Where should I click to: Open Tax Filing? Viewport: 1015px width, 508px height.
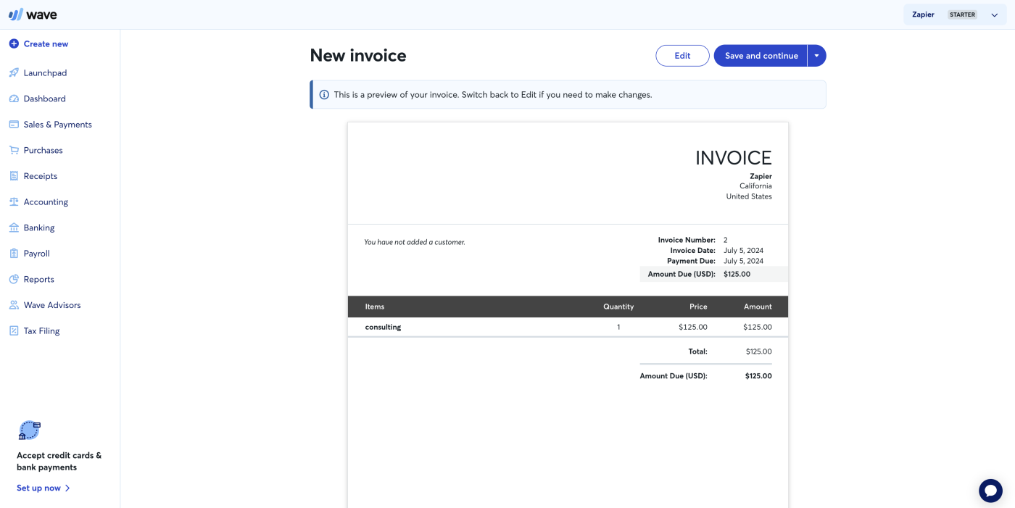pyautogui.click(x=41, y=331)
